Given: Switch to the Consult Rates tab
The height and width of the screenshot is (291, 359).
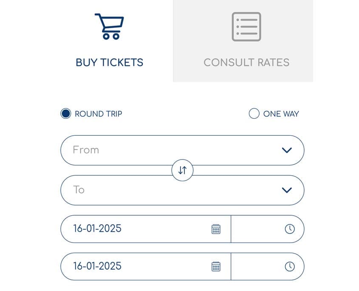Looking at the screenshot, I should [x=243, y=41].
